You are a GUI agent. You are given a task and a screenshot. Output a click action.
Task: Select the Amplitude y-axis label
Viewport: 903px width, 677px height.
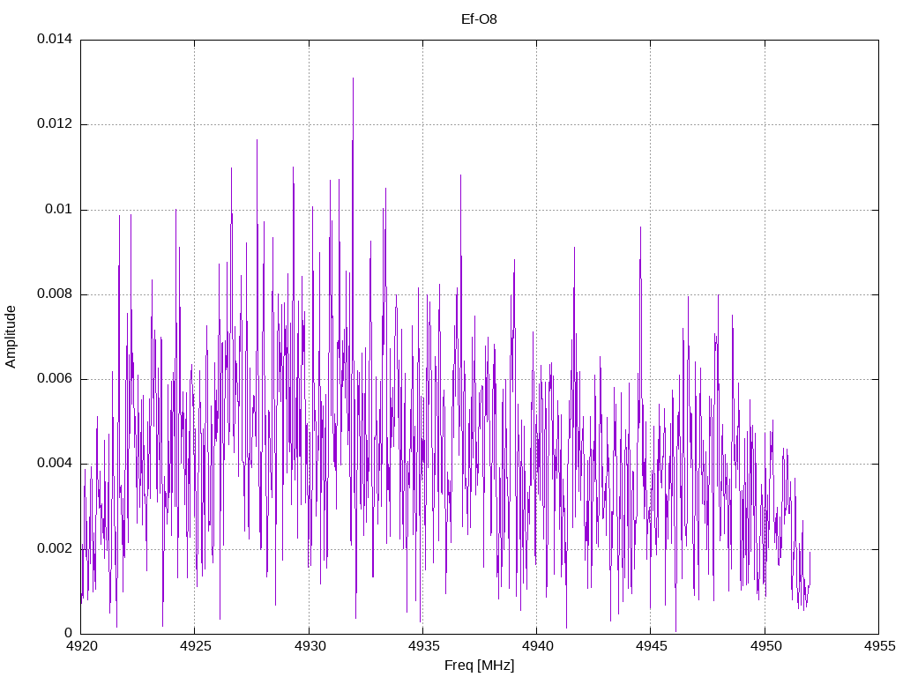[11, 337]
